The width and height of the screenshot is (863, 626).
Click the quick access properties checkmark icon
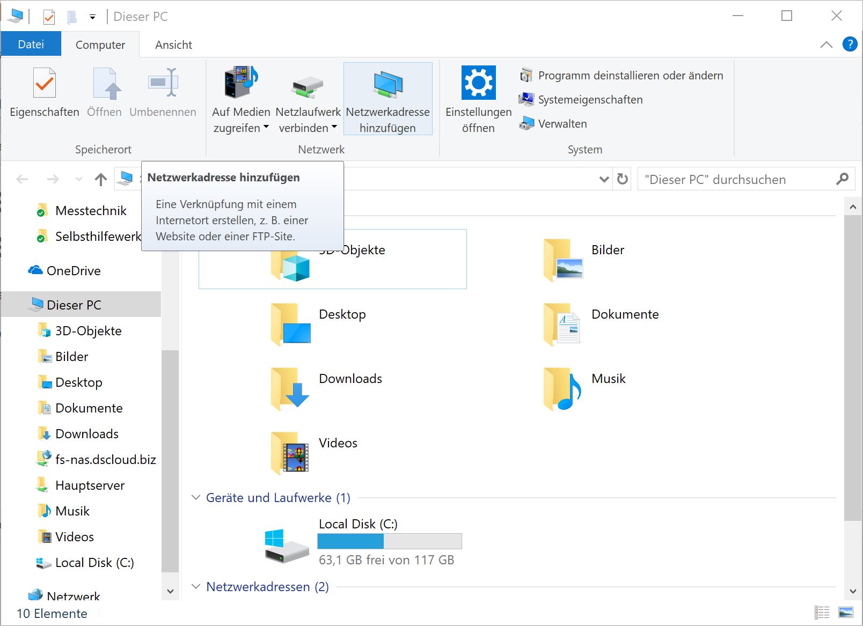tap(49, 17)
